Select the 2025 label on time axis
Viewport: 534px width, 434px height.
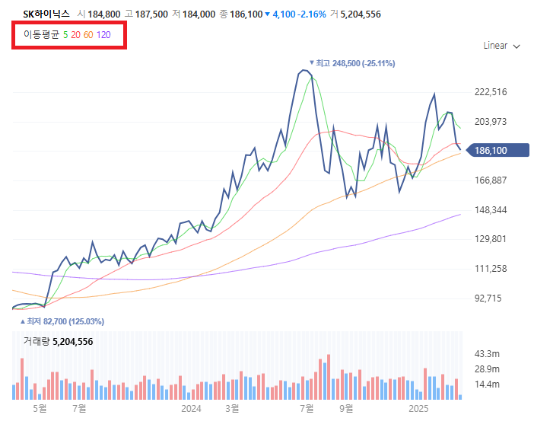click(x=418, y=409)
